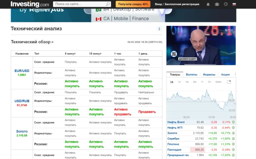The height and width of the screenshot is (159, 256).
Task: Select the Макс. chart period
Action: click(x=218, y=82)
